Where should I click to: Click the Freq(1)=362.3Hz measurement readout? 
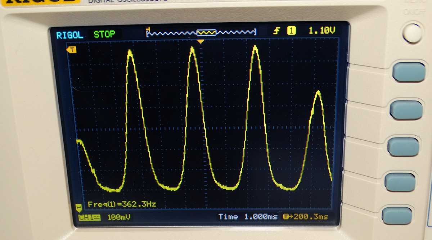tap(122, 204)
